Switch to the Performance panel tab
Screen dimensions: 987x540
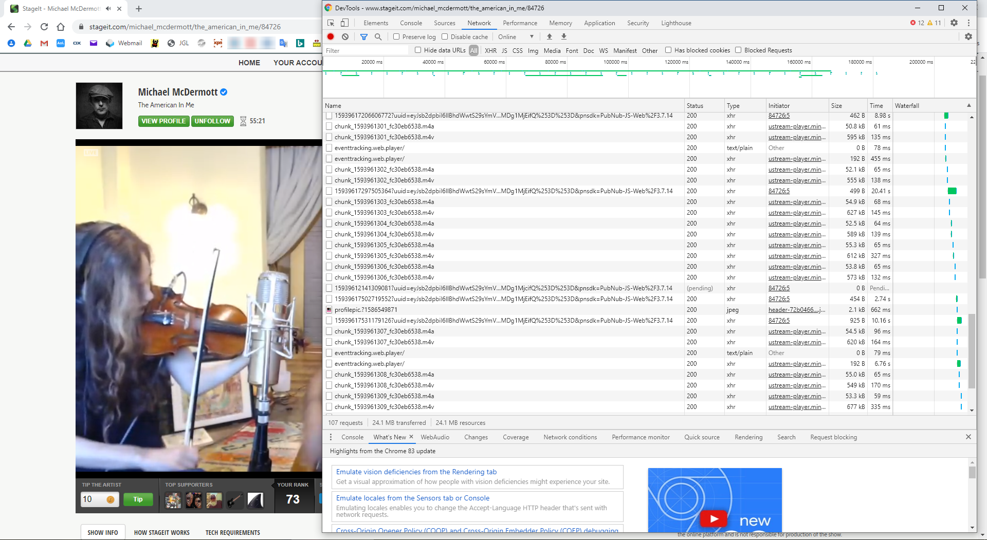520,23
